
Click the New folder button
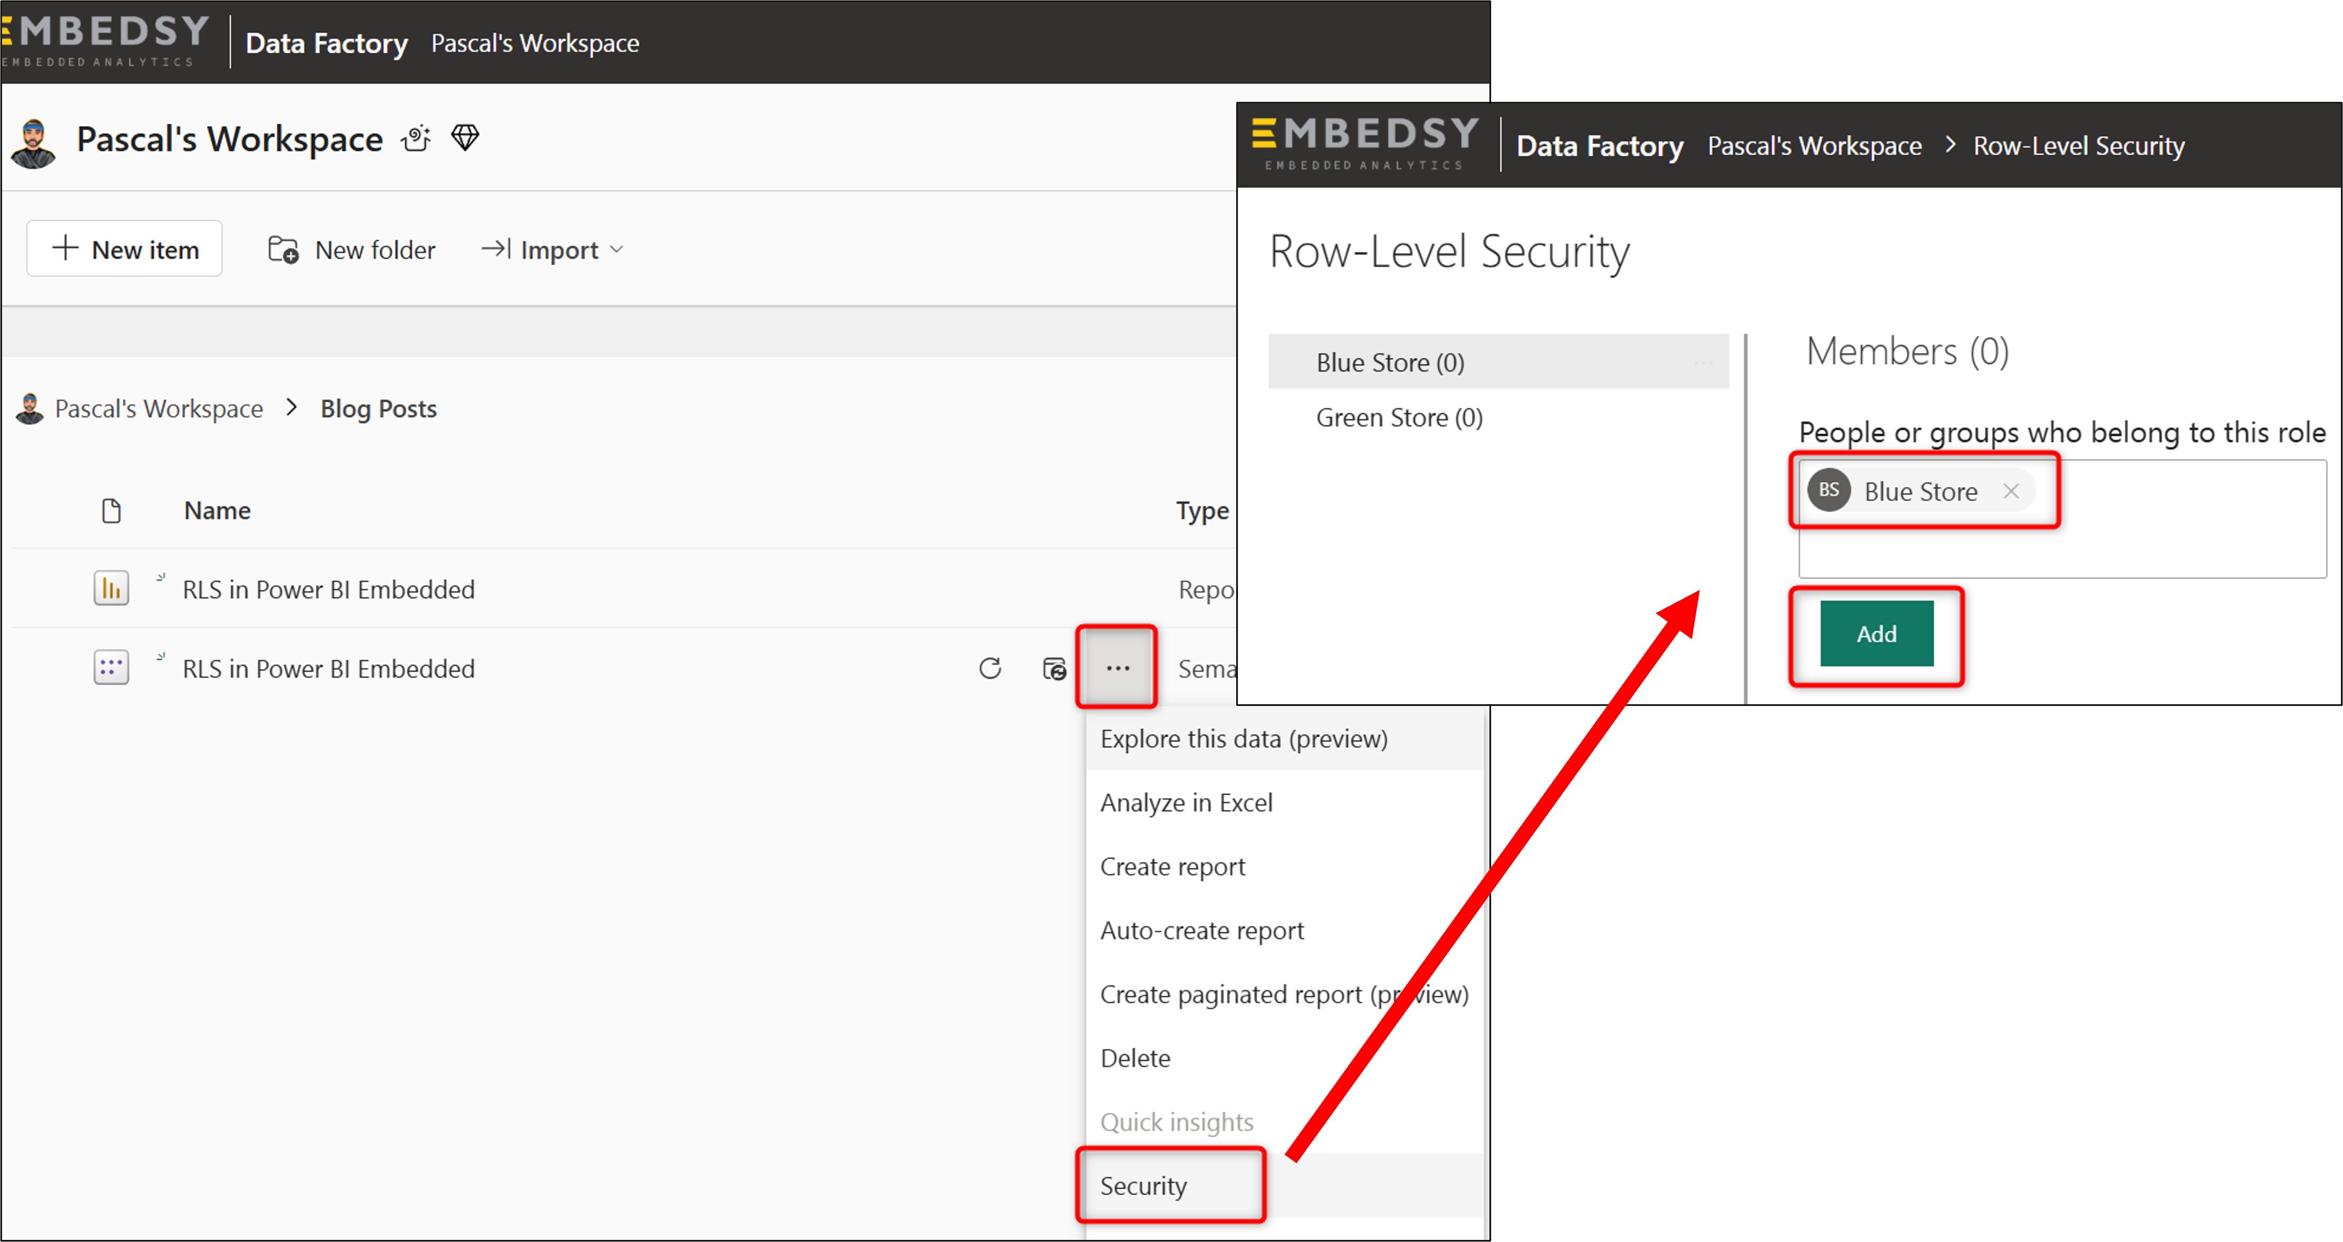(351, 249)
